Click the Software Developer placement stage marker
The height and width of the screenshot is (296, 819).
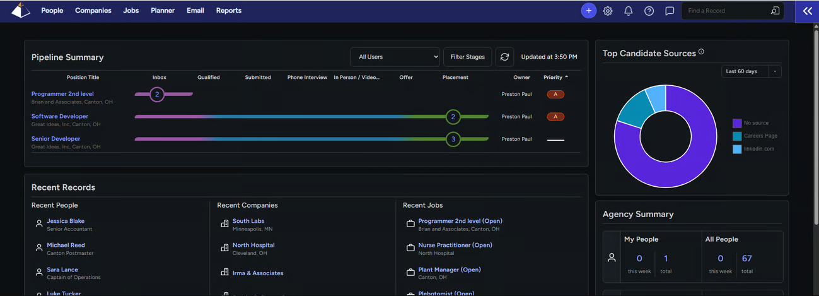[453, 117]
